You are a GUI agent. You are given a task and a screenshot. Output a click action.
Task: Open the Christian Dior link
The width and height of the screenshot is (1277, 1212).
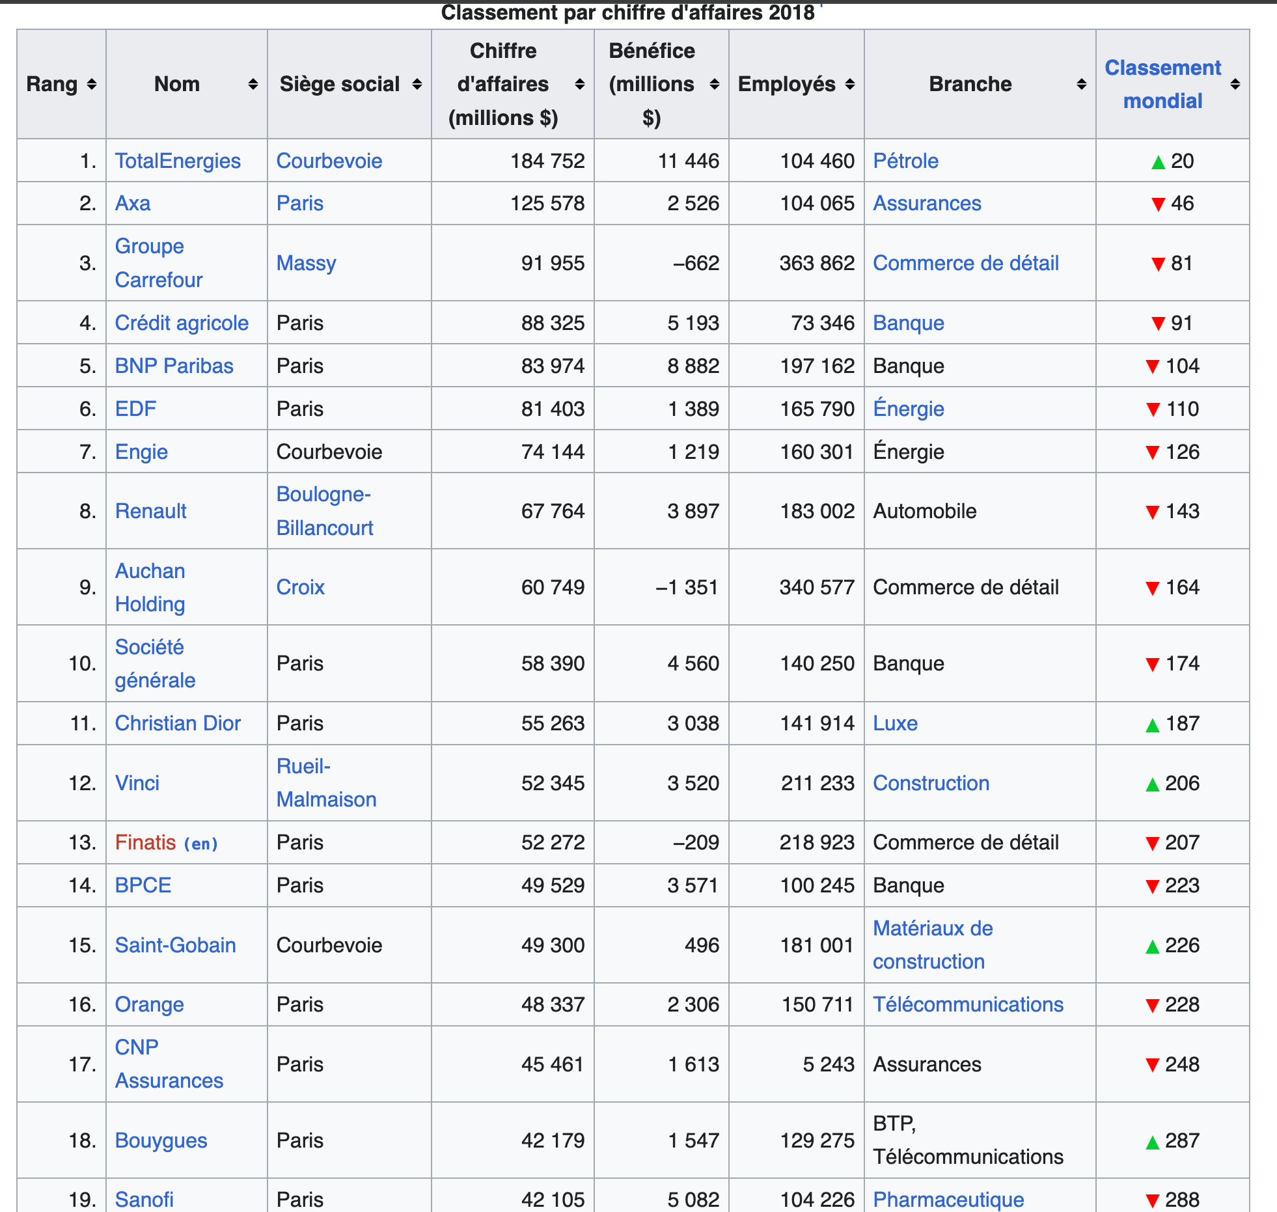178,723
